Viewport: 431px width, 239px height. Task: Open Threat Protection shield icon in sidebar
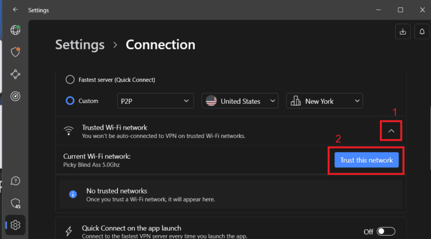(15, 52)
